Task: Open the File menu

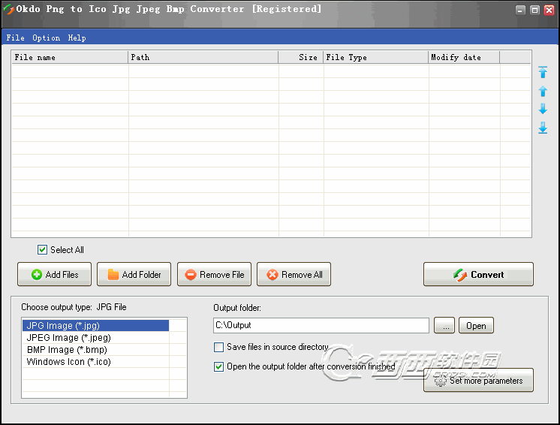Action: 15,38
